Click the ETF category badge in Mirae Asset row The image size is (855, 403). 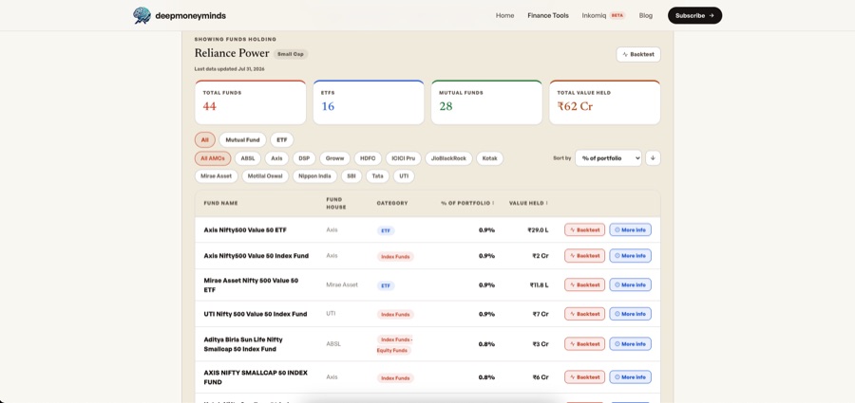point(386,285)
